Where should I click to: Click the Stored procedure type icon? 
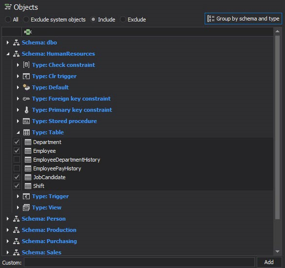(x=26, y=121)
